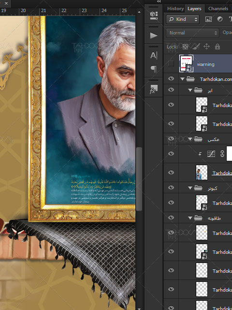Click the lock all padlock icon
The image size is (232, 310).
217,46
